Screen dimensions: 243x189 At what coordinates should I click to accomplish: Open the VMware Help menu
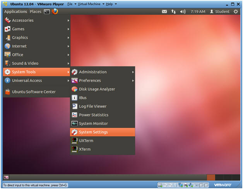pos(111,4)
